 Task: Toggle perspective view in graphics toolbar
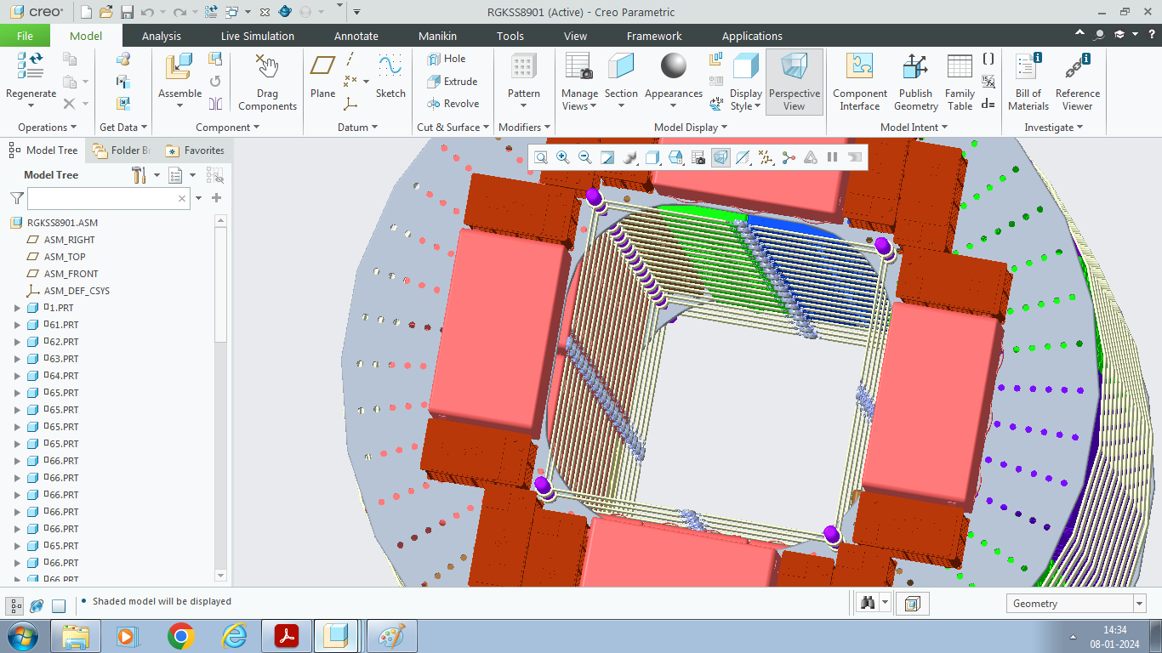pyautogui.click(x=720, y=157)
